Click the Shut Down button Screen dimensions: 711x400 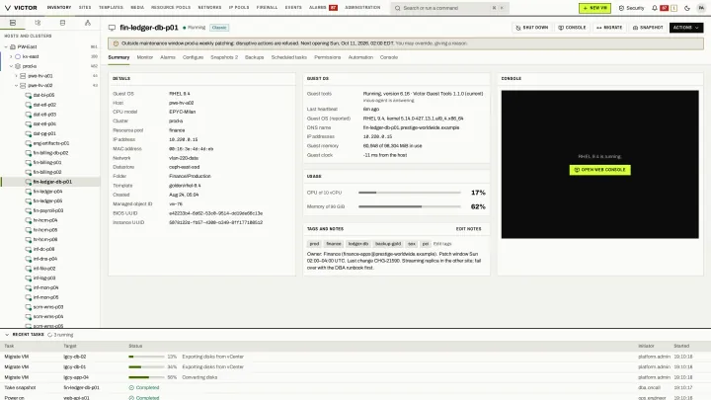pyautogui.click(x=532, y=28)
